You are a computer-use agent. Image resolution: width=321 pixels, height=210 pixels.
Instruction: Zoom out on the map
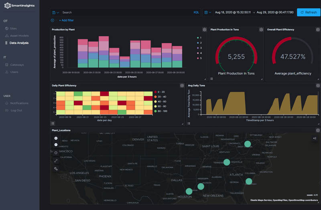tap(56, 145)
